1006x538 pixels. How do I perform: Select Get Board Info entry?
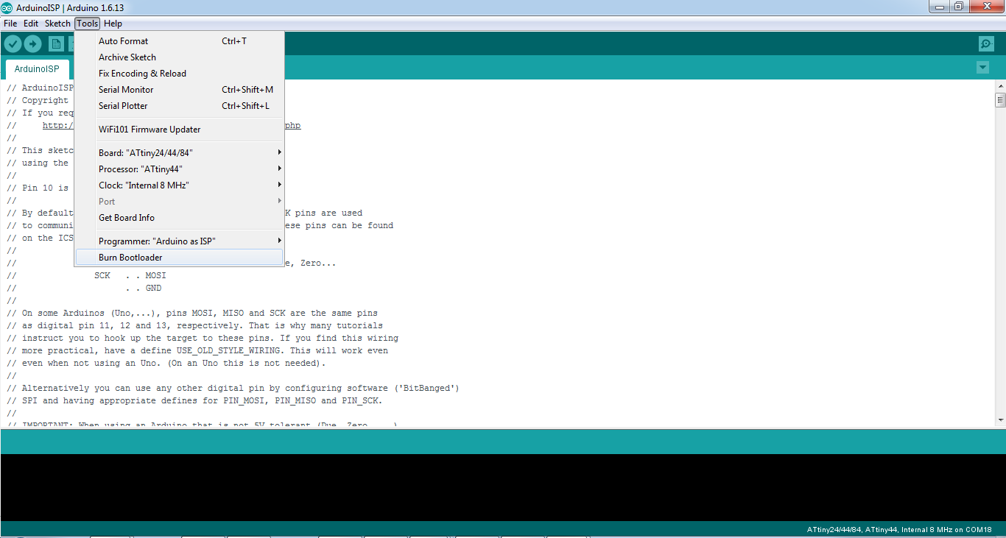(x=179, y=218)
